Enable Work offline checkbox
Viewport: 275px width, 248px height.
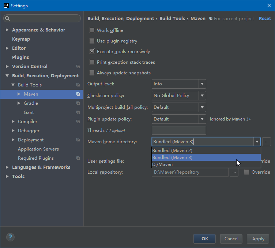tap(92, 30)
